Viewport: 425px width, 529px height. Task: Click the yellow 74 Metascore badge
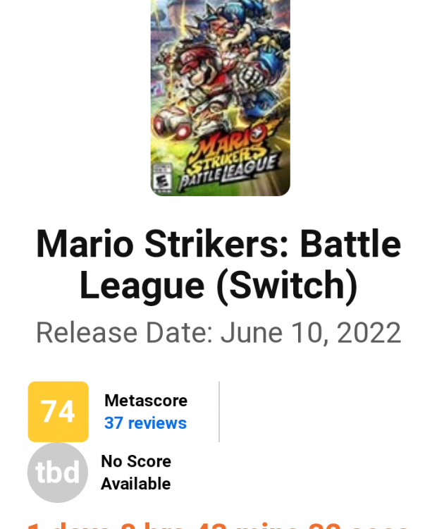(58, 411)
